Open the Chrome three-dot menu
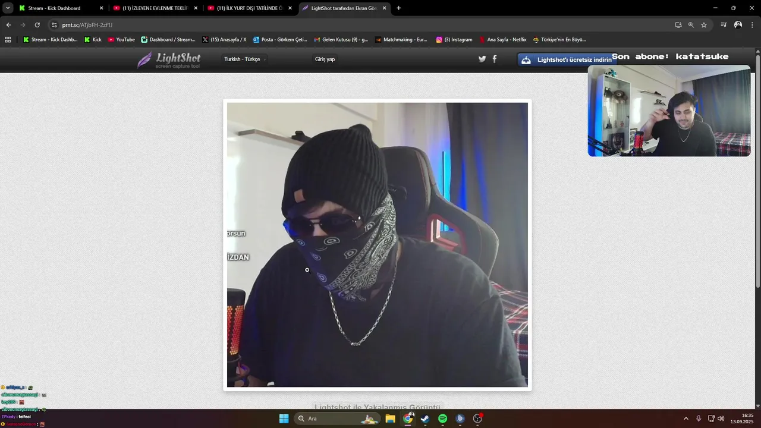 click(752, 25)
